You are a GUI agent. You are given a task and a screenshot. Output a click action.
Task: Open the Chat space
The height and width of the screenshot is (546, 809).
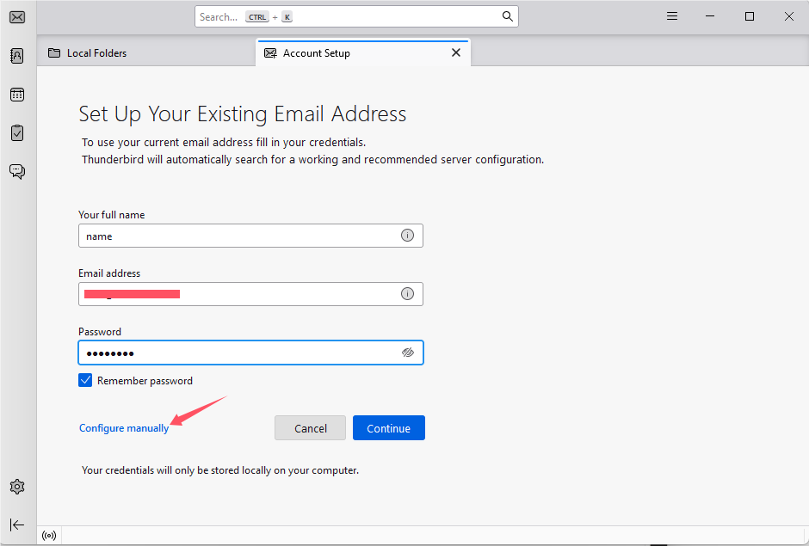tap(16, 171)
